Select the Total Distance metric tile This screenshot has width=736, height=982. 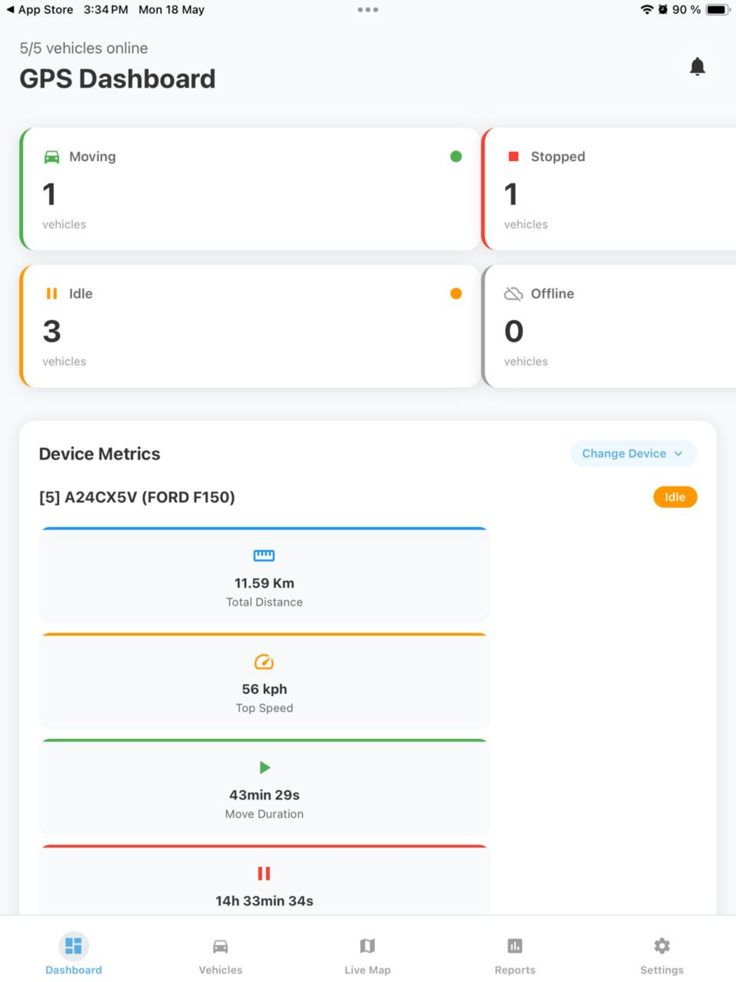click(264, 575)
